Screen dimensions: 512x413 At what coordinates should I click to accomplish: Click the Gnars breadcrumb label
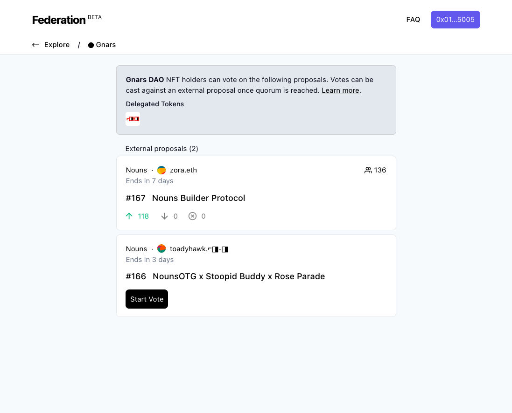(106, 45)
